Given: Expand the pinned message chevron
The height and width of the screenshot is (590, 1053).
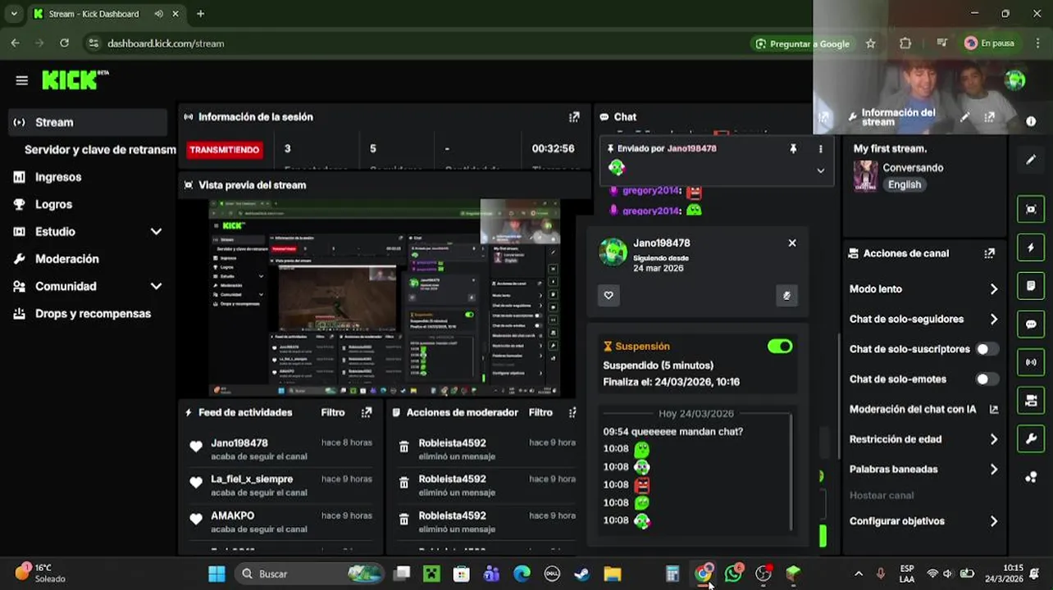Looking at the screenshot, I should pyautogui.click(x=820, y=170).
